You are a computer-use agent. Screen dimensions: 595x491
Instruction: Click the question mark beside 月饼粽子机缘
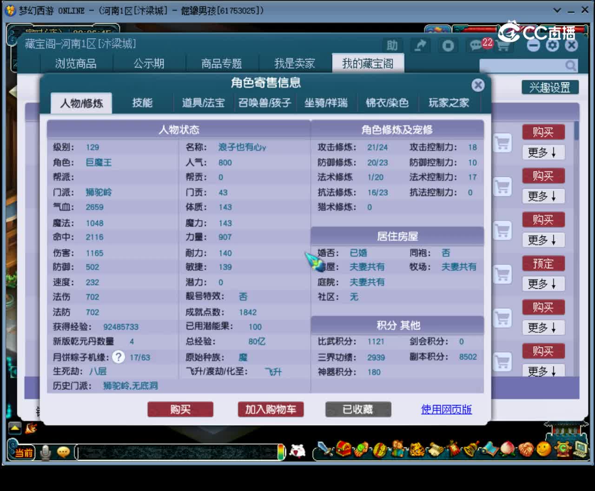pos(119,357)
